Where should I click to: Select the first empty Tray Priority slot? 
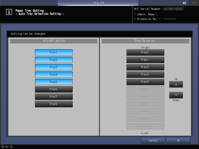point(145,89)
